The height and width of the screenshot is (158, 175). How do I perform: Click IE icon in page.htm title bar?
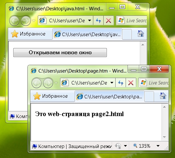coord(34,71)
